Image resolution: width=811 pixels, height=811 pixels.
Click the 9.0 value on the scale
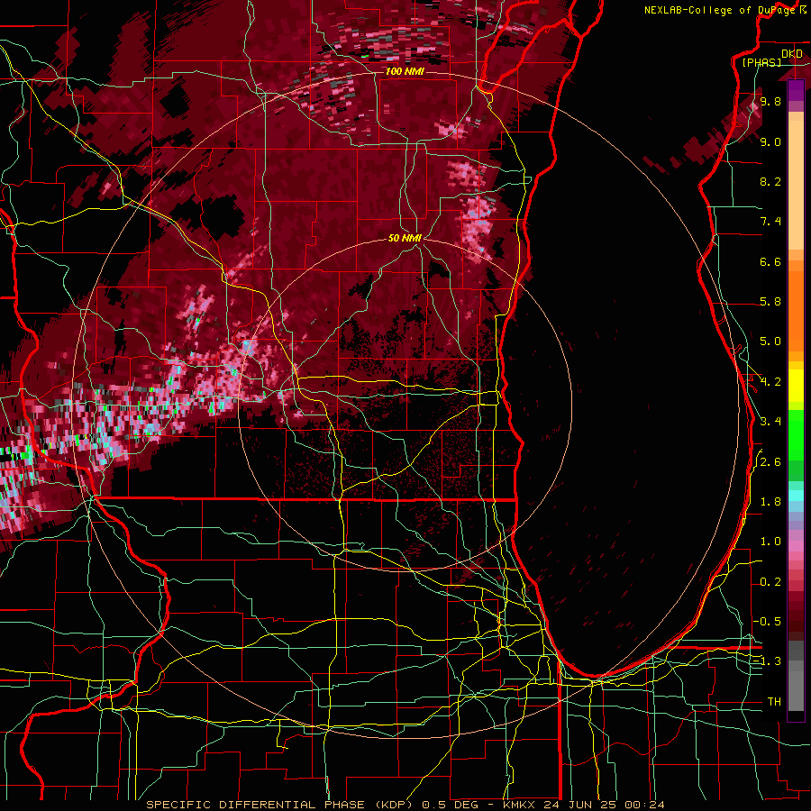pyautogui.click(x=770, y=141)
